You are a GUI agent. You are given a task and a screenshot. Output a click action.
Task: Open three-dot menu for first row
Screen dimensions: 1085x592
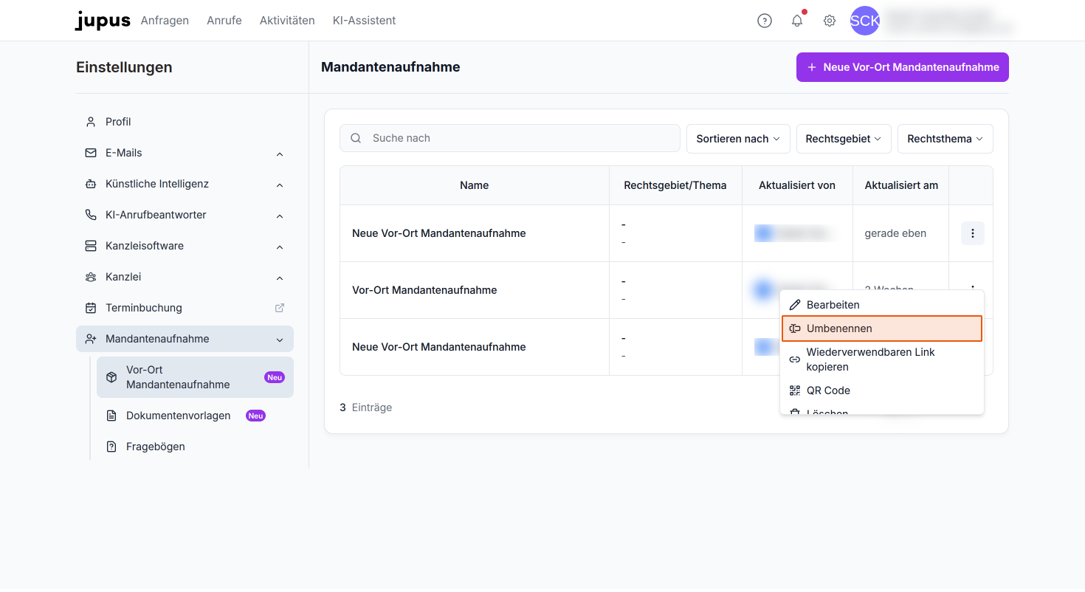click(x=973, y=233)
